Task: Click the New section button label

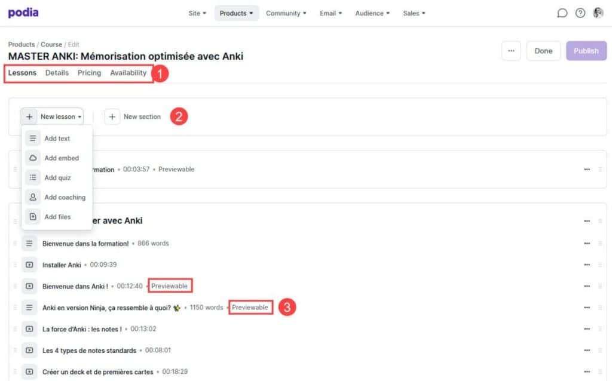Action: [142, 116]
